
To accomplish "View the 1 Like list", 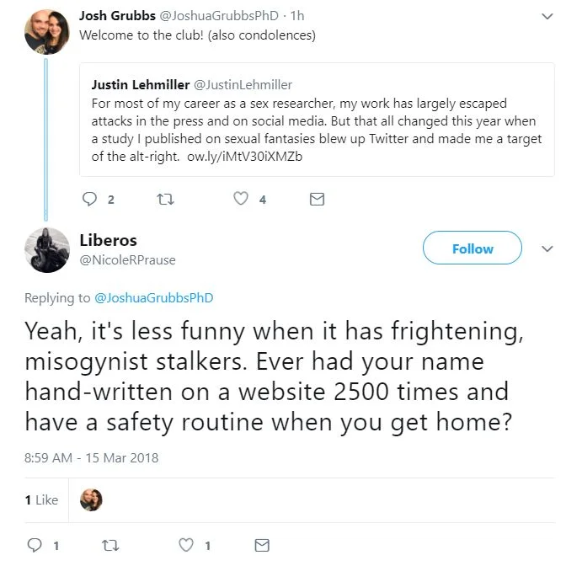I will pyautogui.click(x=41, y=499).
